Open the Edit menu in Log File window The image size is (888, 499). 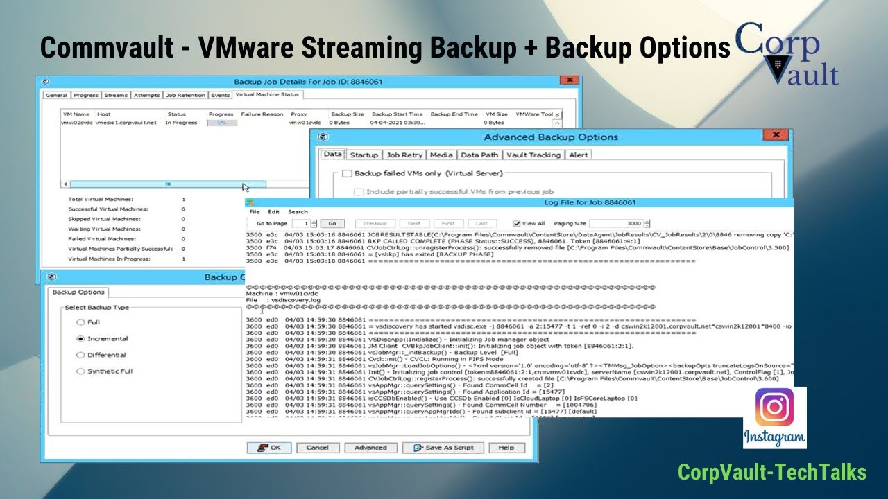274,212
